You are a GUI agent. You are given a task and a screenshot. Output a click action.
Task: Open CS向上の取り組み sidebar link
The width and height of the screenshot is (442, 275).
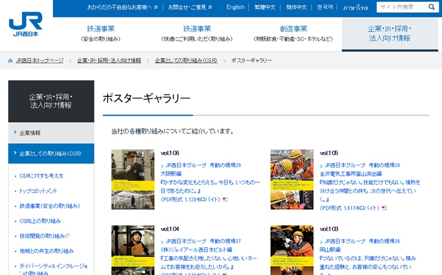[x=40, y=221]
